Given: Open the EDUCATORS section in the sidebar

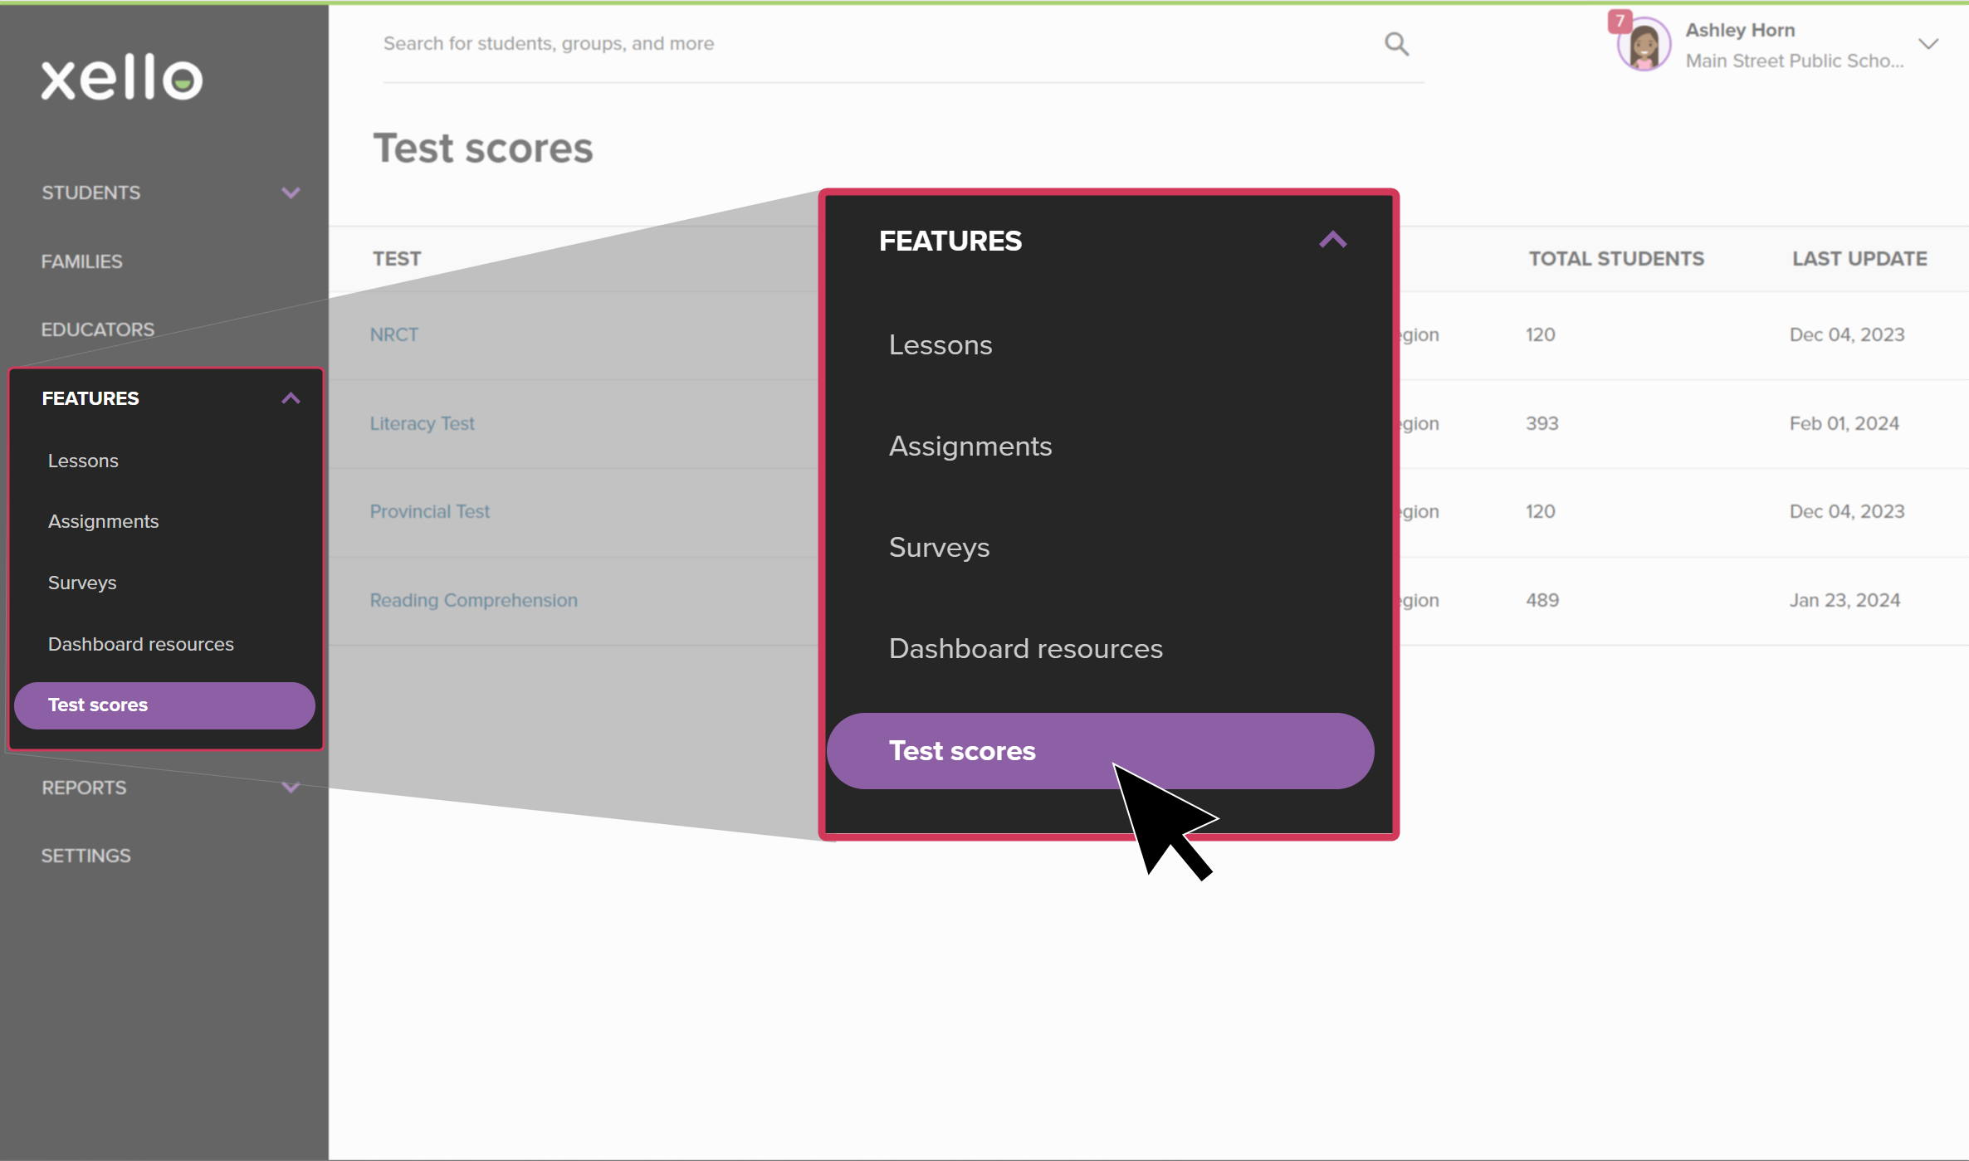Looking at the screenshot, I should 98,329.
